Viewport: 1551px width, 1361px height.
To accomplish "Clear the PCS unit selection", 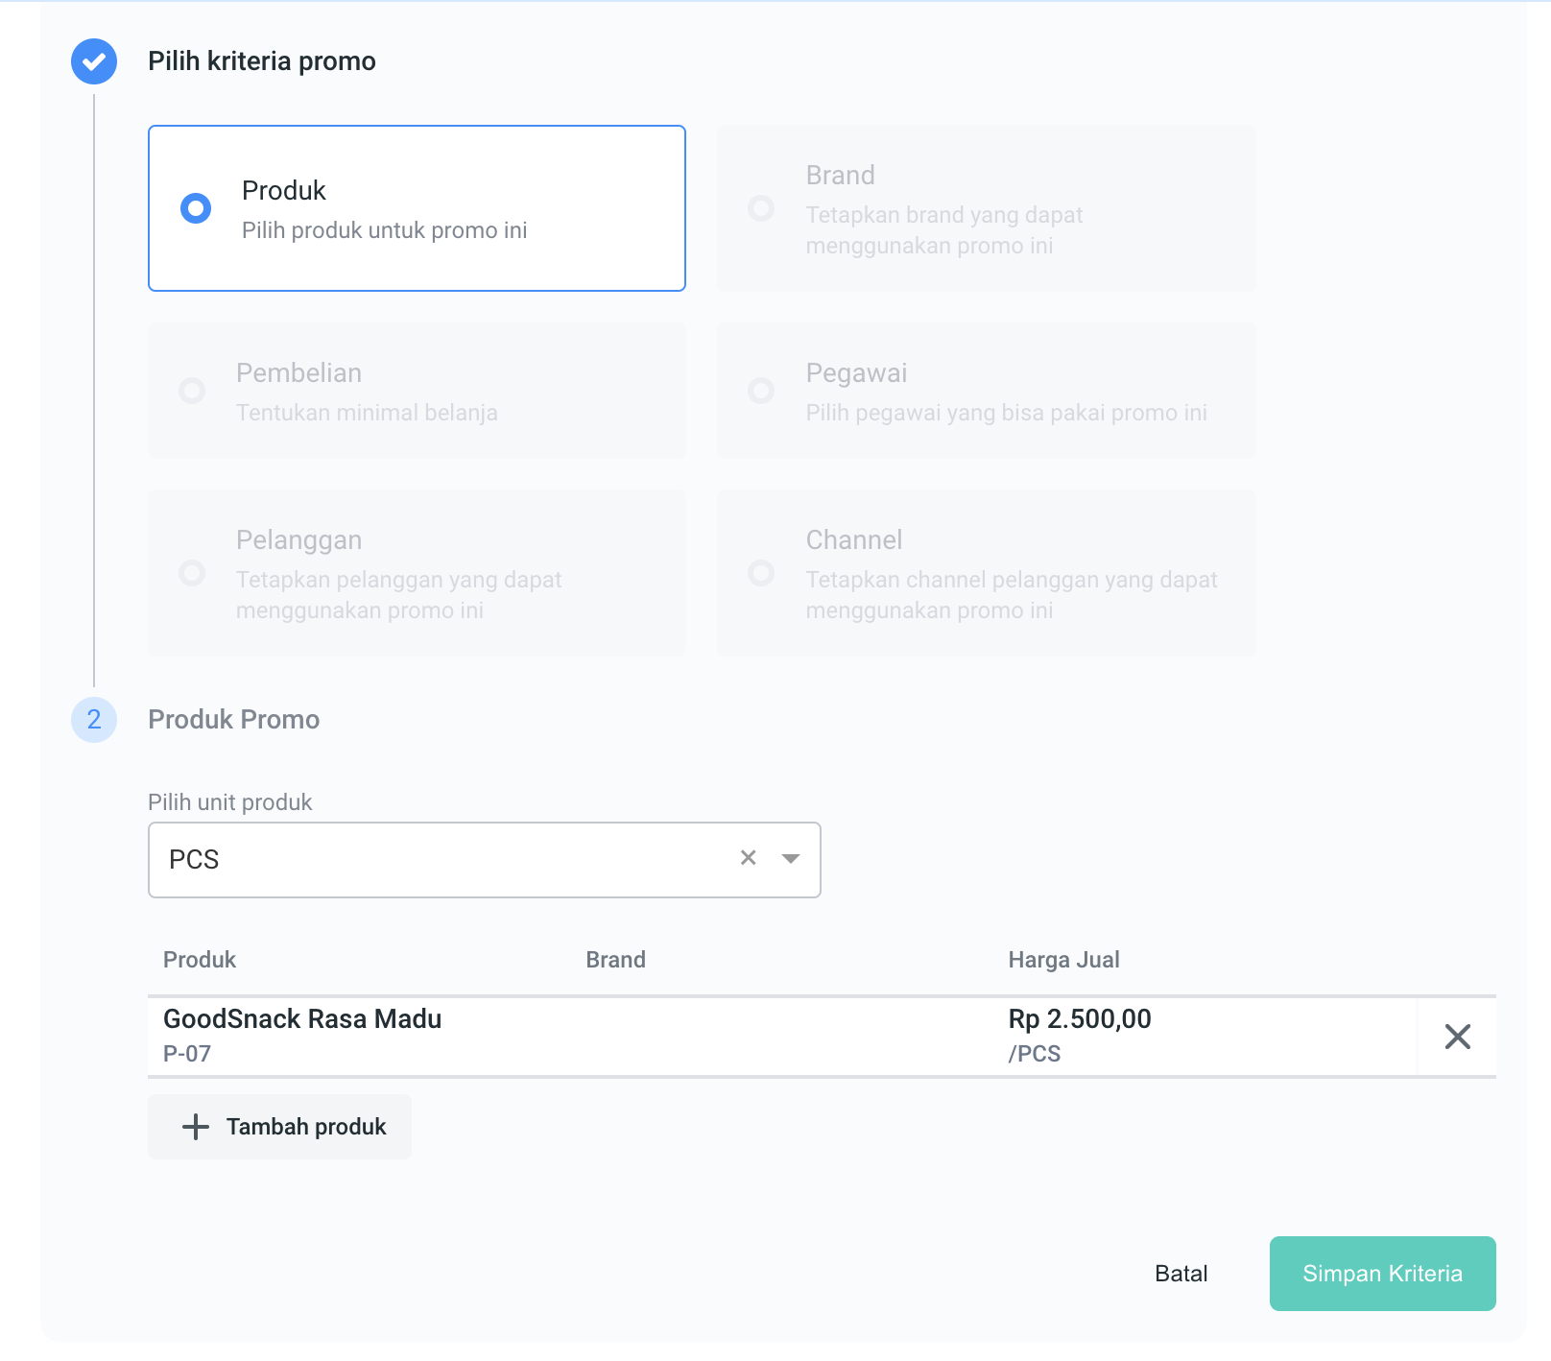I will click(749, 858).
